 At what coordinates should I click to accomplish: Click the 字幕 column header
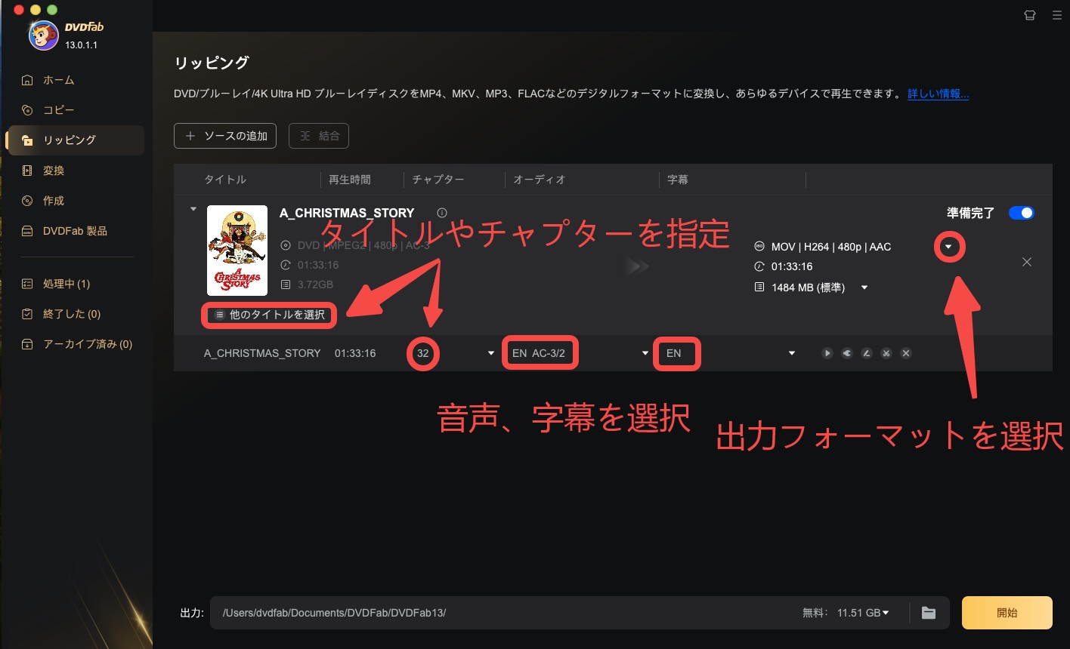[678, 180]
